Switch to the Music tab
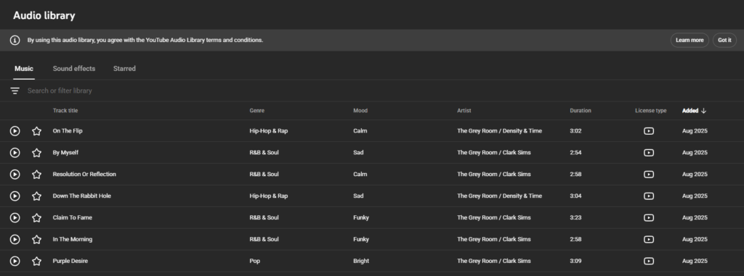This screenshot has width=744, height=276. coord(24,69)
